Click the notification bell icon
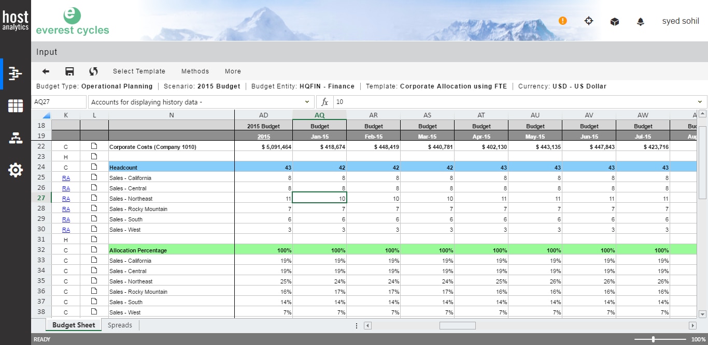The height and width of the screenshot is (345, 708). (x=641, y=21)
